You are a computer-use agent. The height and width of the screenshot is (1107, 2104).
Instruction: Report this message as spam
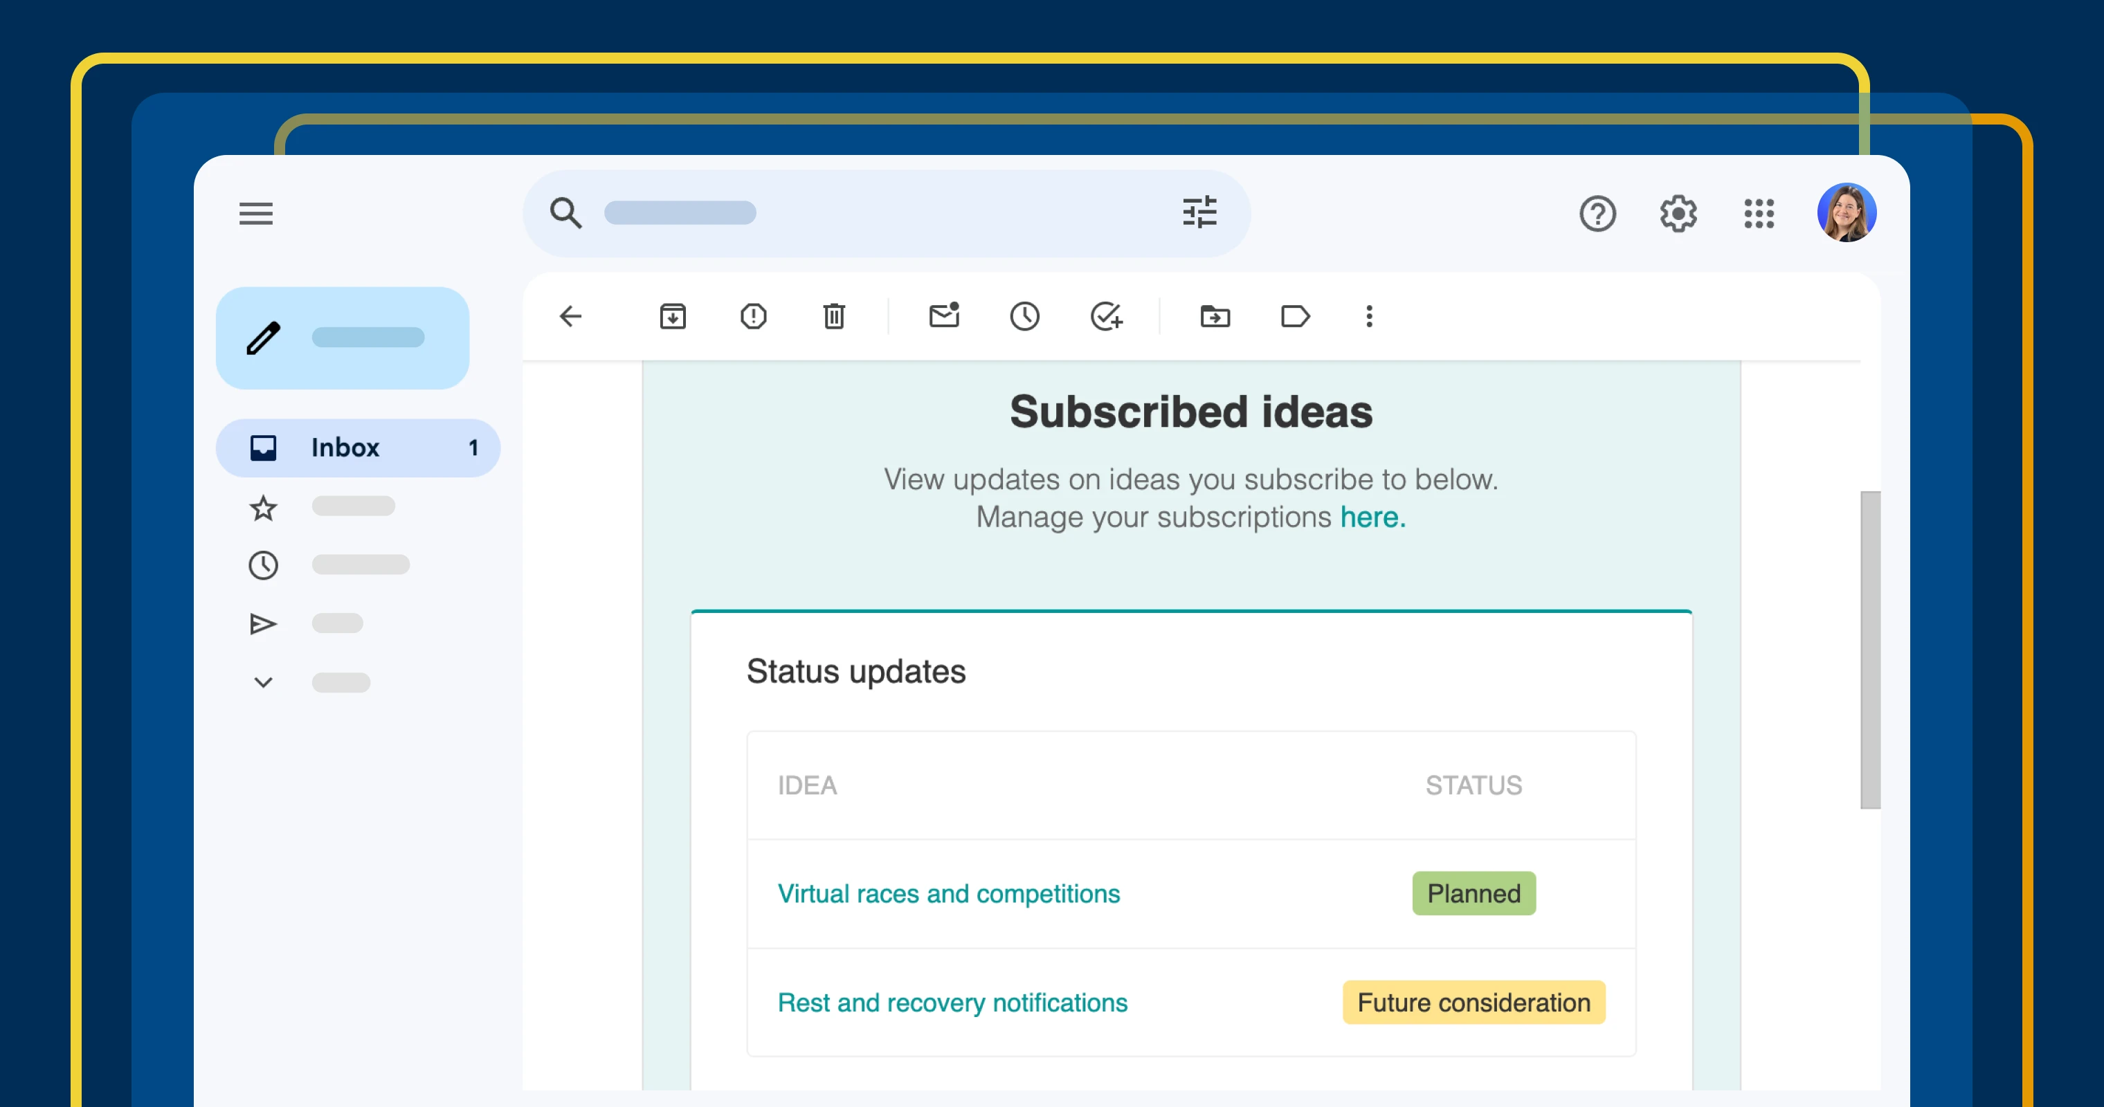[x=753, y=316]
